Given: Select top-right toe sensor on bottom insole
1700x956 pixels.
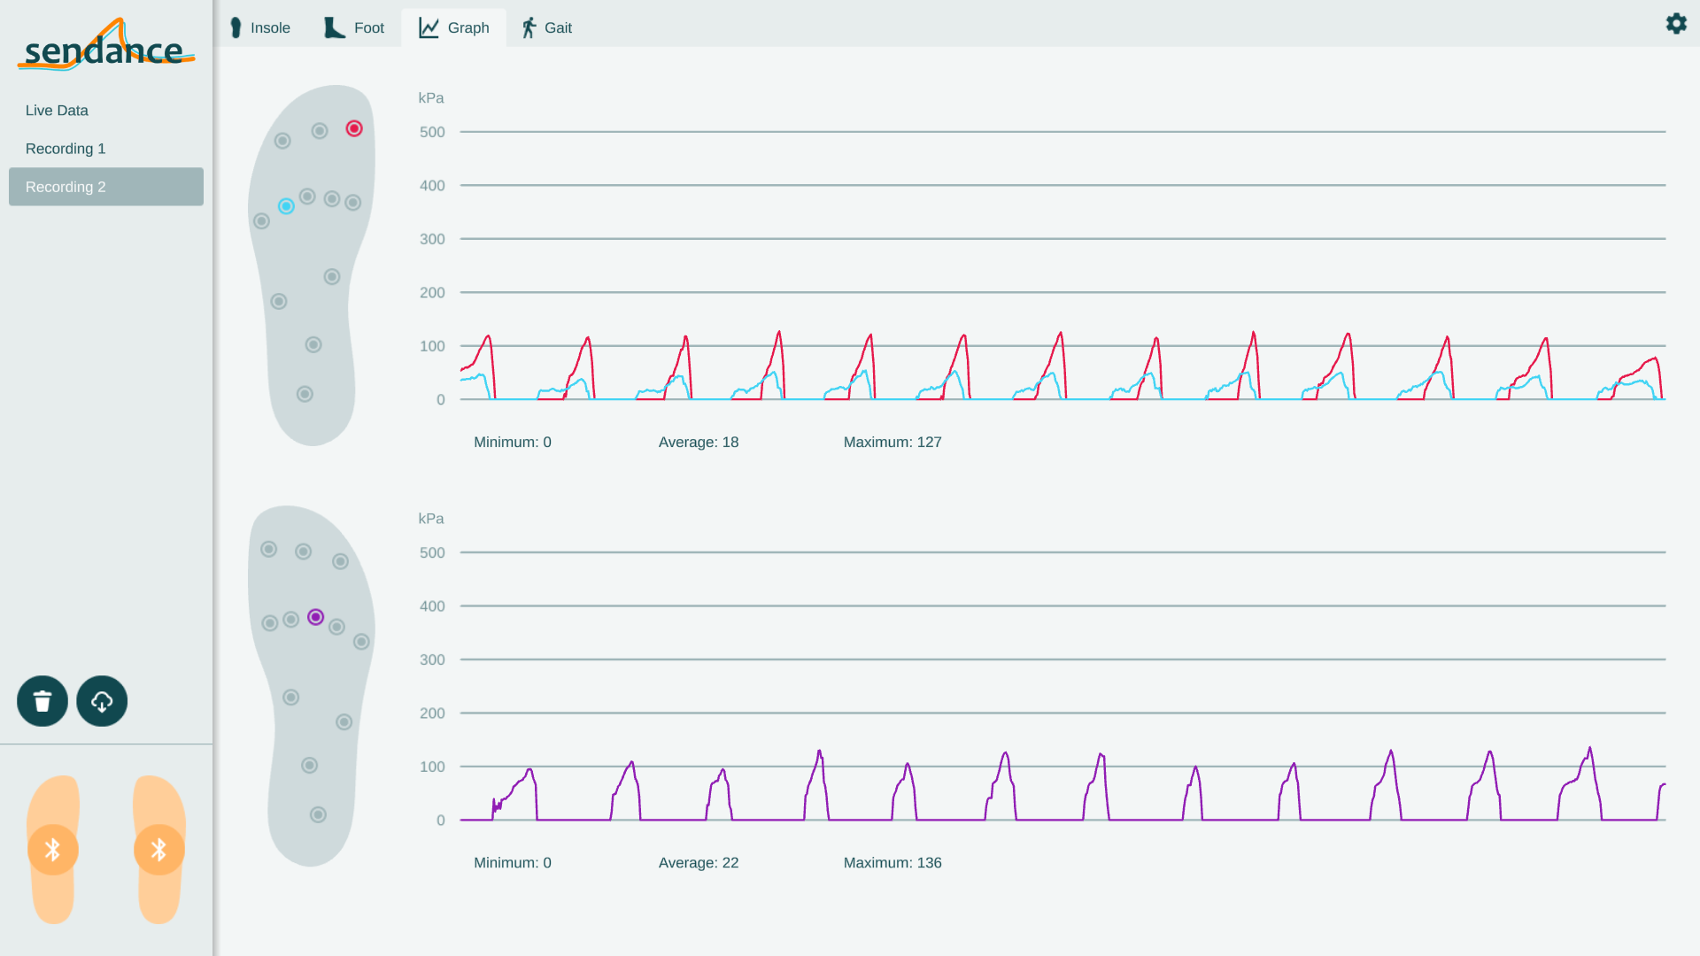Looking at the screenshot, I should tap(340, 561).
